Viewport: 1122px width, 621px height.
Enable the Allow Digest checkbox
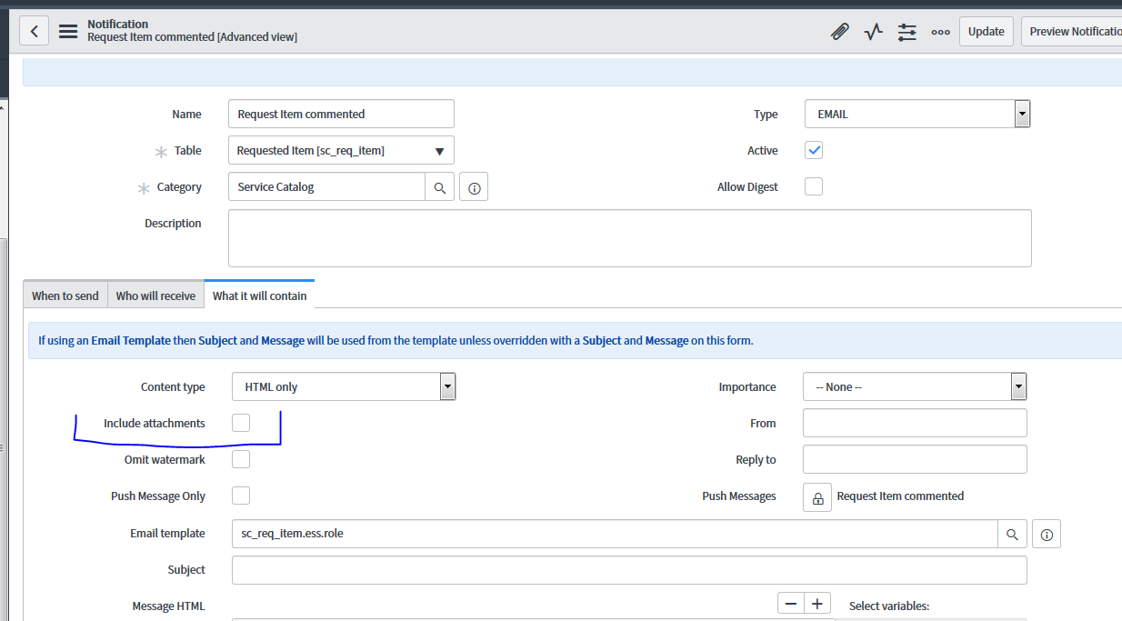814,186
